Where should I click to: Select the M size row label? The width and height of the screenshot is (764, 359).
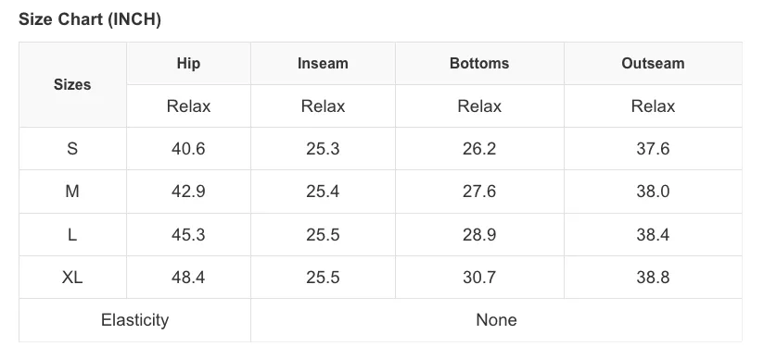pyautogui.click(x=72, y=192)
